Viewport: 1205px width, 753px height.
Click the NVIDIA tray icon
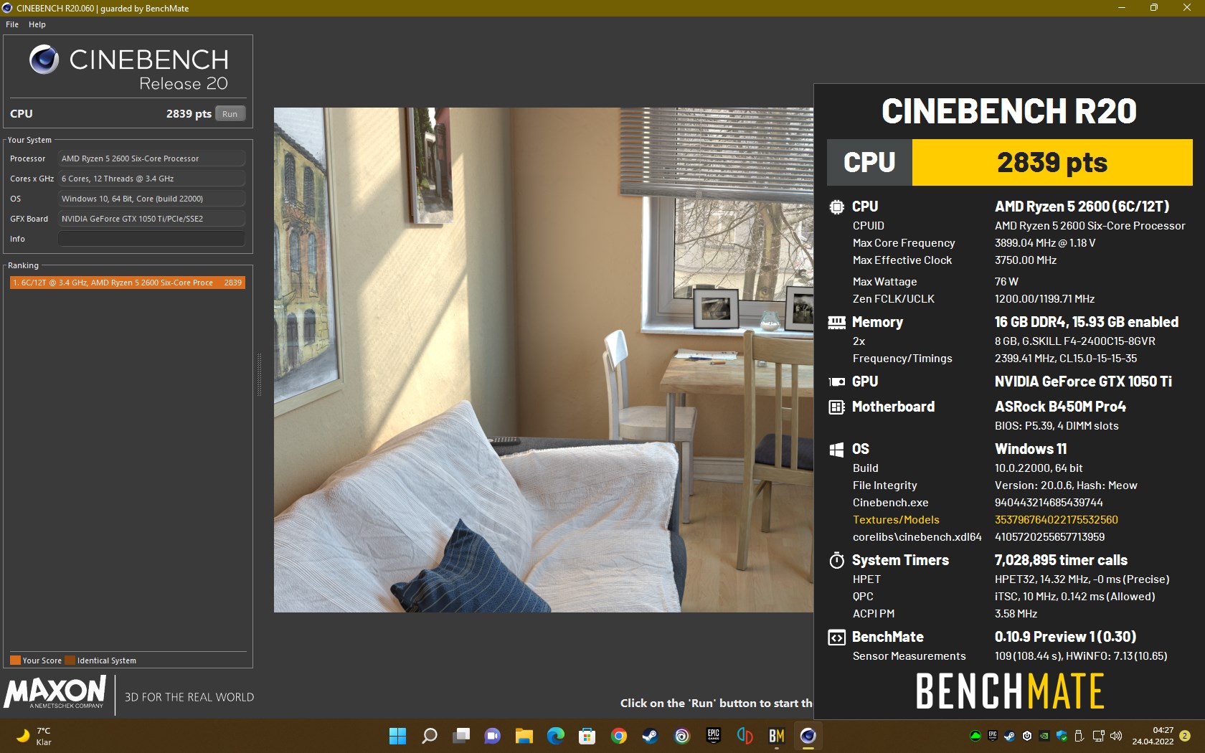(x=1044, y=736)
